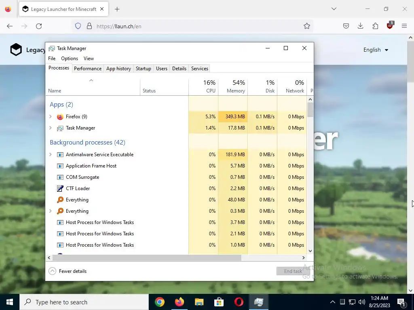Click the tracking protection shield icon
The image size is (414, 310).
(78, 26)
